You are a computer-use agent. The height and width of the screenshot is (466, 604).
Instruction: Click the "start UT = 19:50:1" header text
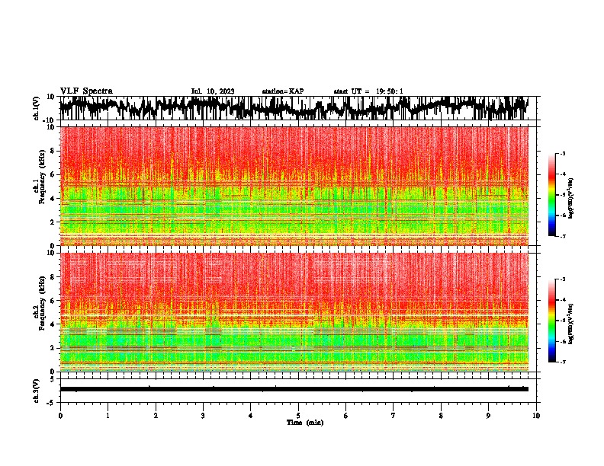(368, 91)
